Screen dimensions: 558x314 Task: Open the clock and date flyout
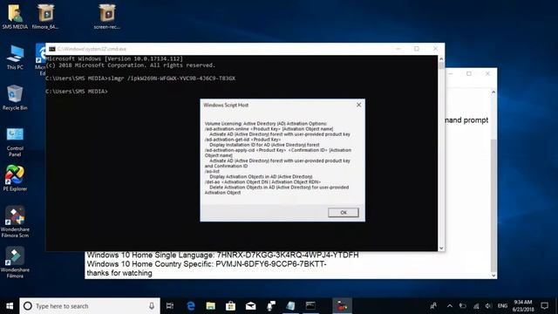click(x=523, y=306)
